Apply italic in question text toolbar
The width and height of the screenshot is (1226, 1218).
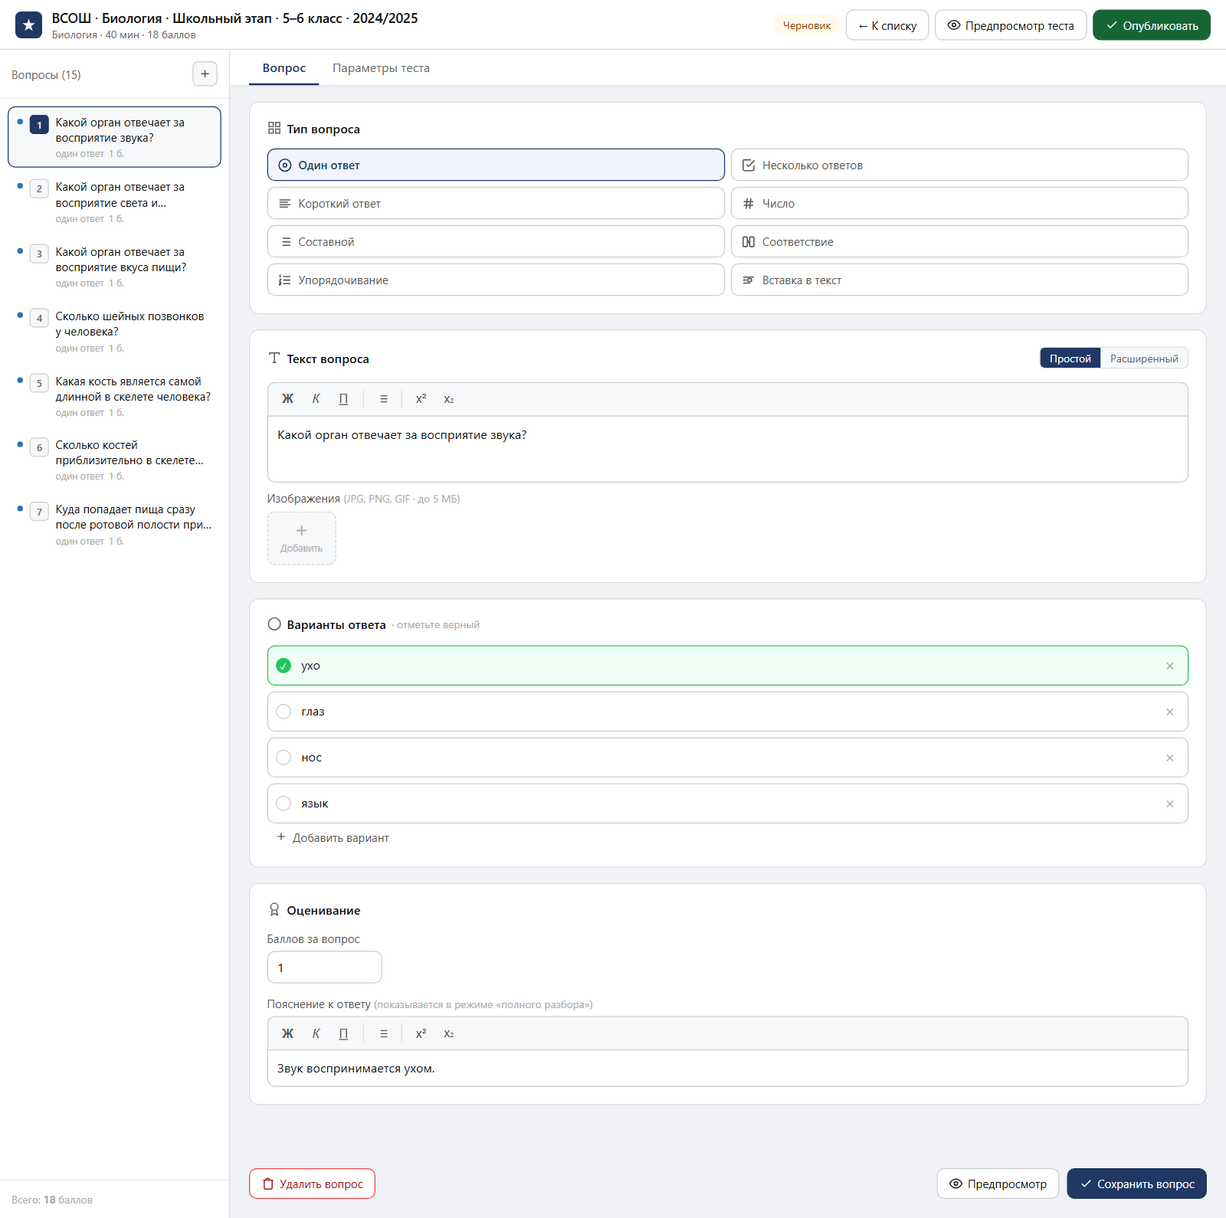[316, 399]
